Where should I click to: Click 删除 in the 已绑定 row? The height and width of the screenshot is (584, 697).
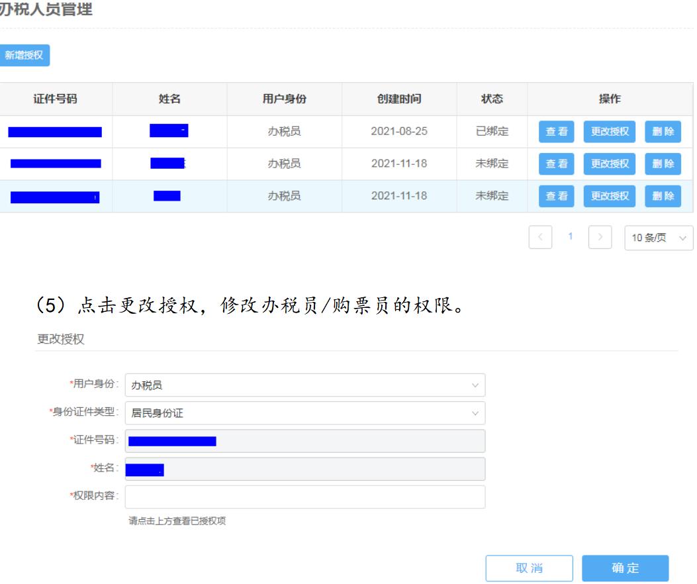click(663, 132)
